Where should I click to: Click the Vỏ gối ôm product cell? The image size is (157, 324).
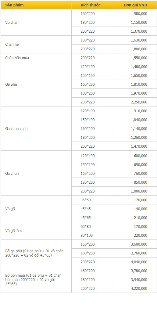(36, 231)
